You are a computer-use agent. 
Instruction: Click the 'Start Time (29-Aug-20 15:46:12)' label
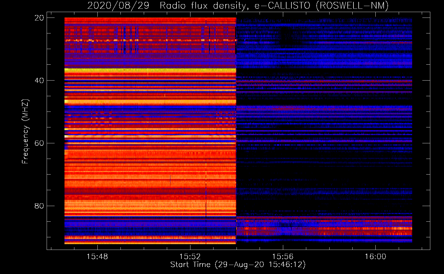coord(238,265)
